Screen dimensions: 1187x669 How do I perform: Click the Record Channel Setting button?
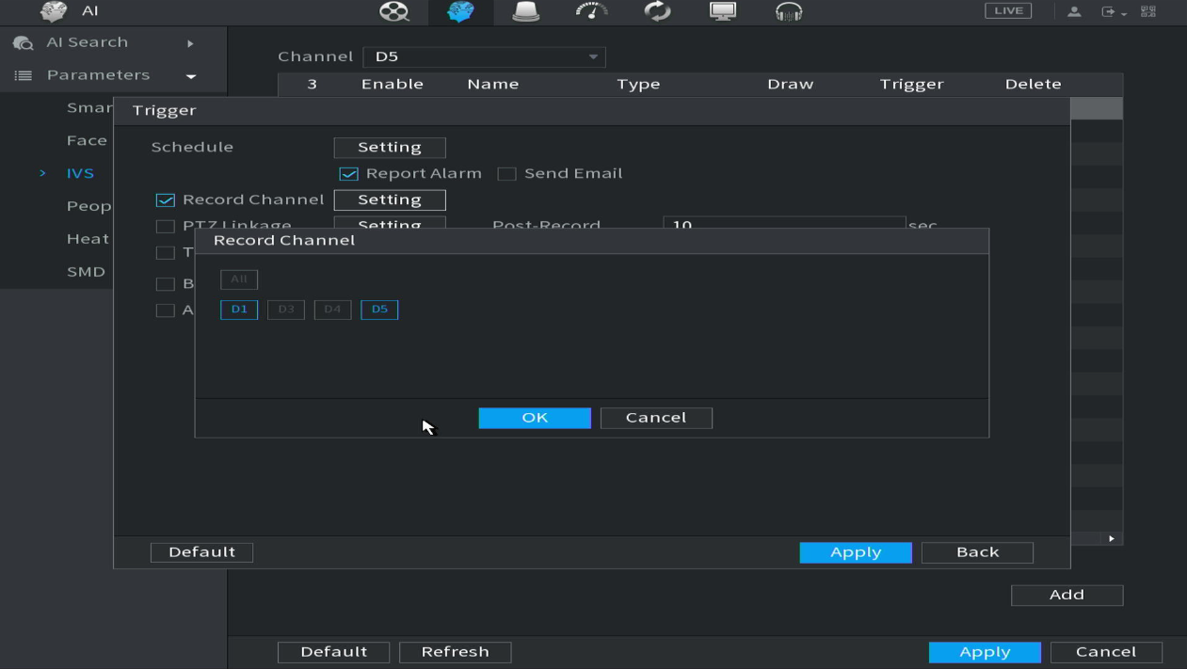click(x=390, y=199)
